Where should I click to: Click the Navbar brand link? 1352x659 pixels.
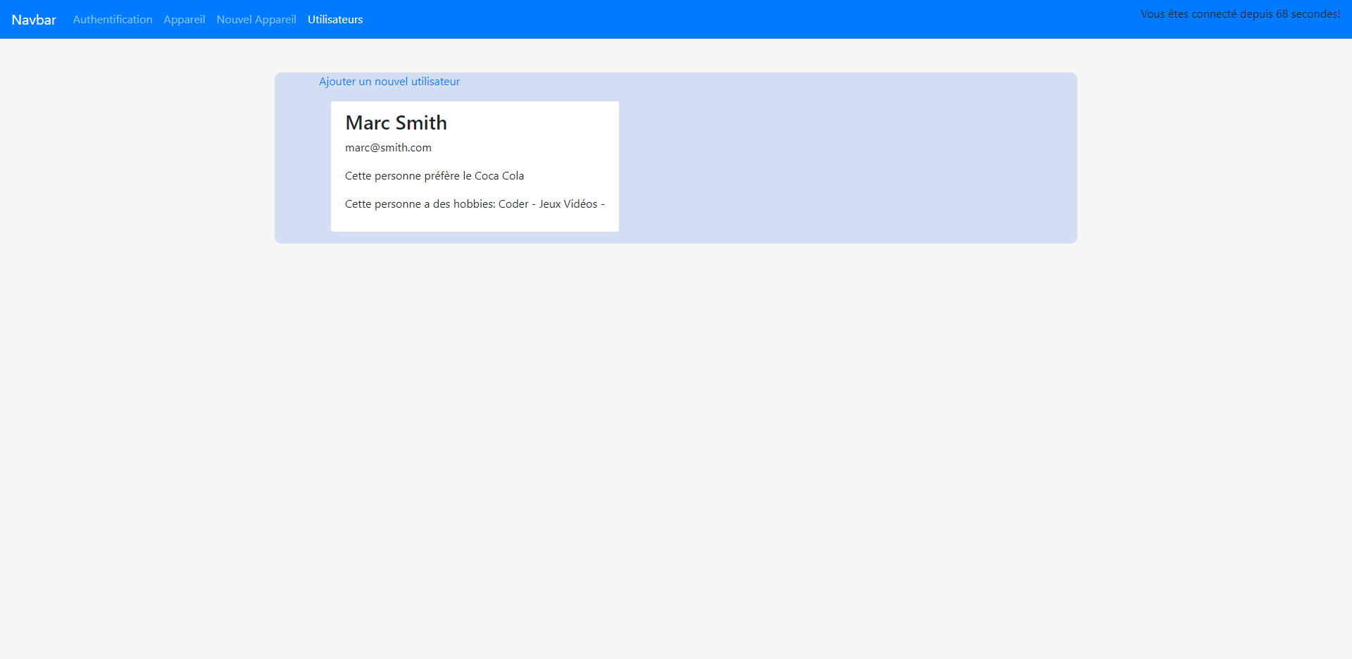point(34,20)
